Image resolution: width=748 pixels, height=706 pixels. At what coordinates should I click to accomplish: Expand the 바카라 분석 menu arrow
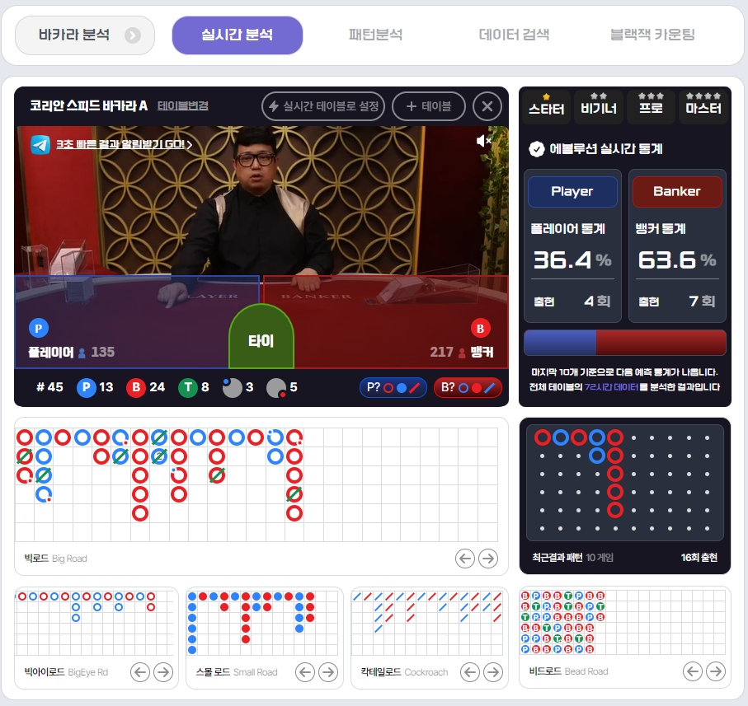(133, 35)
